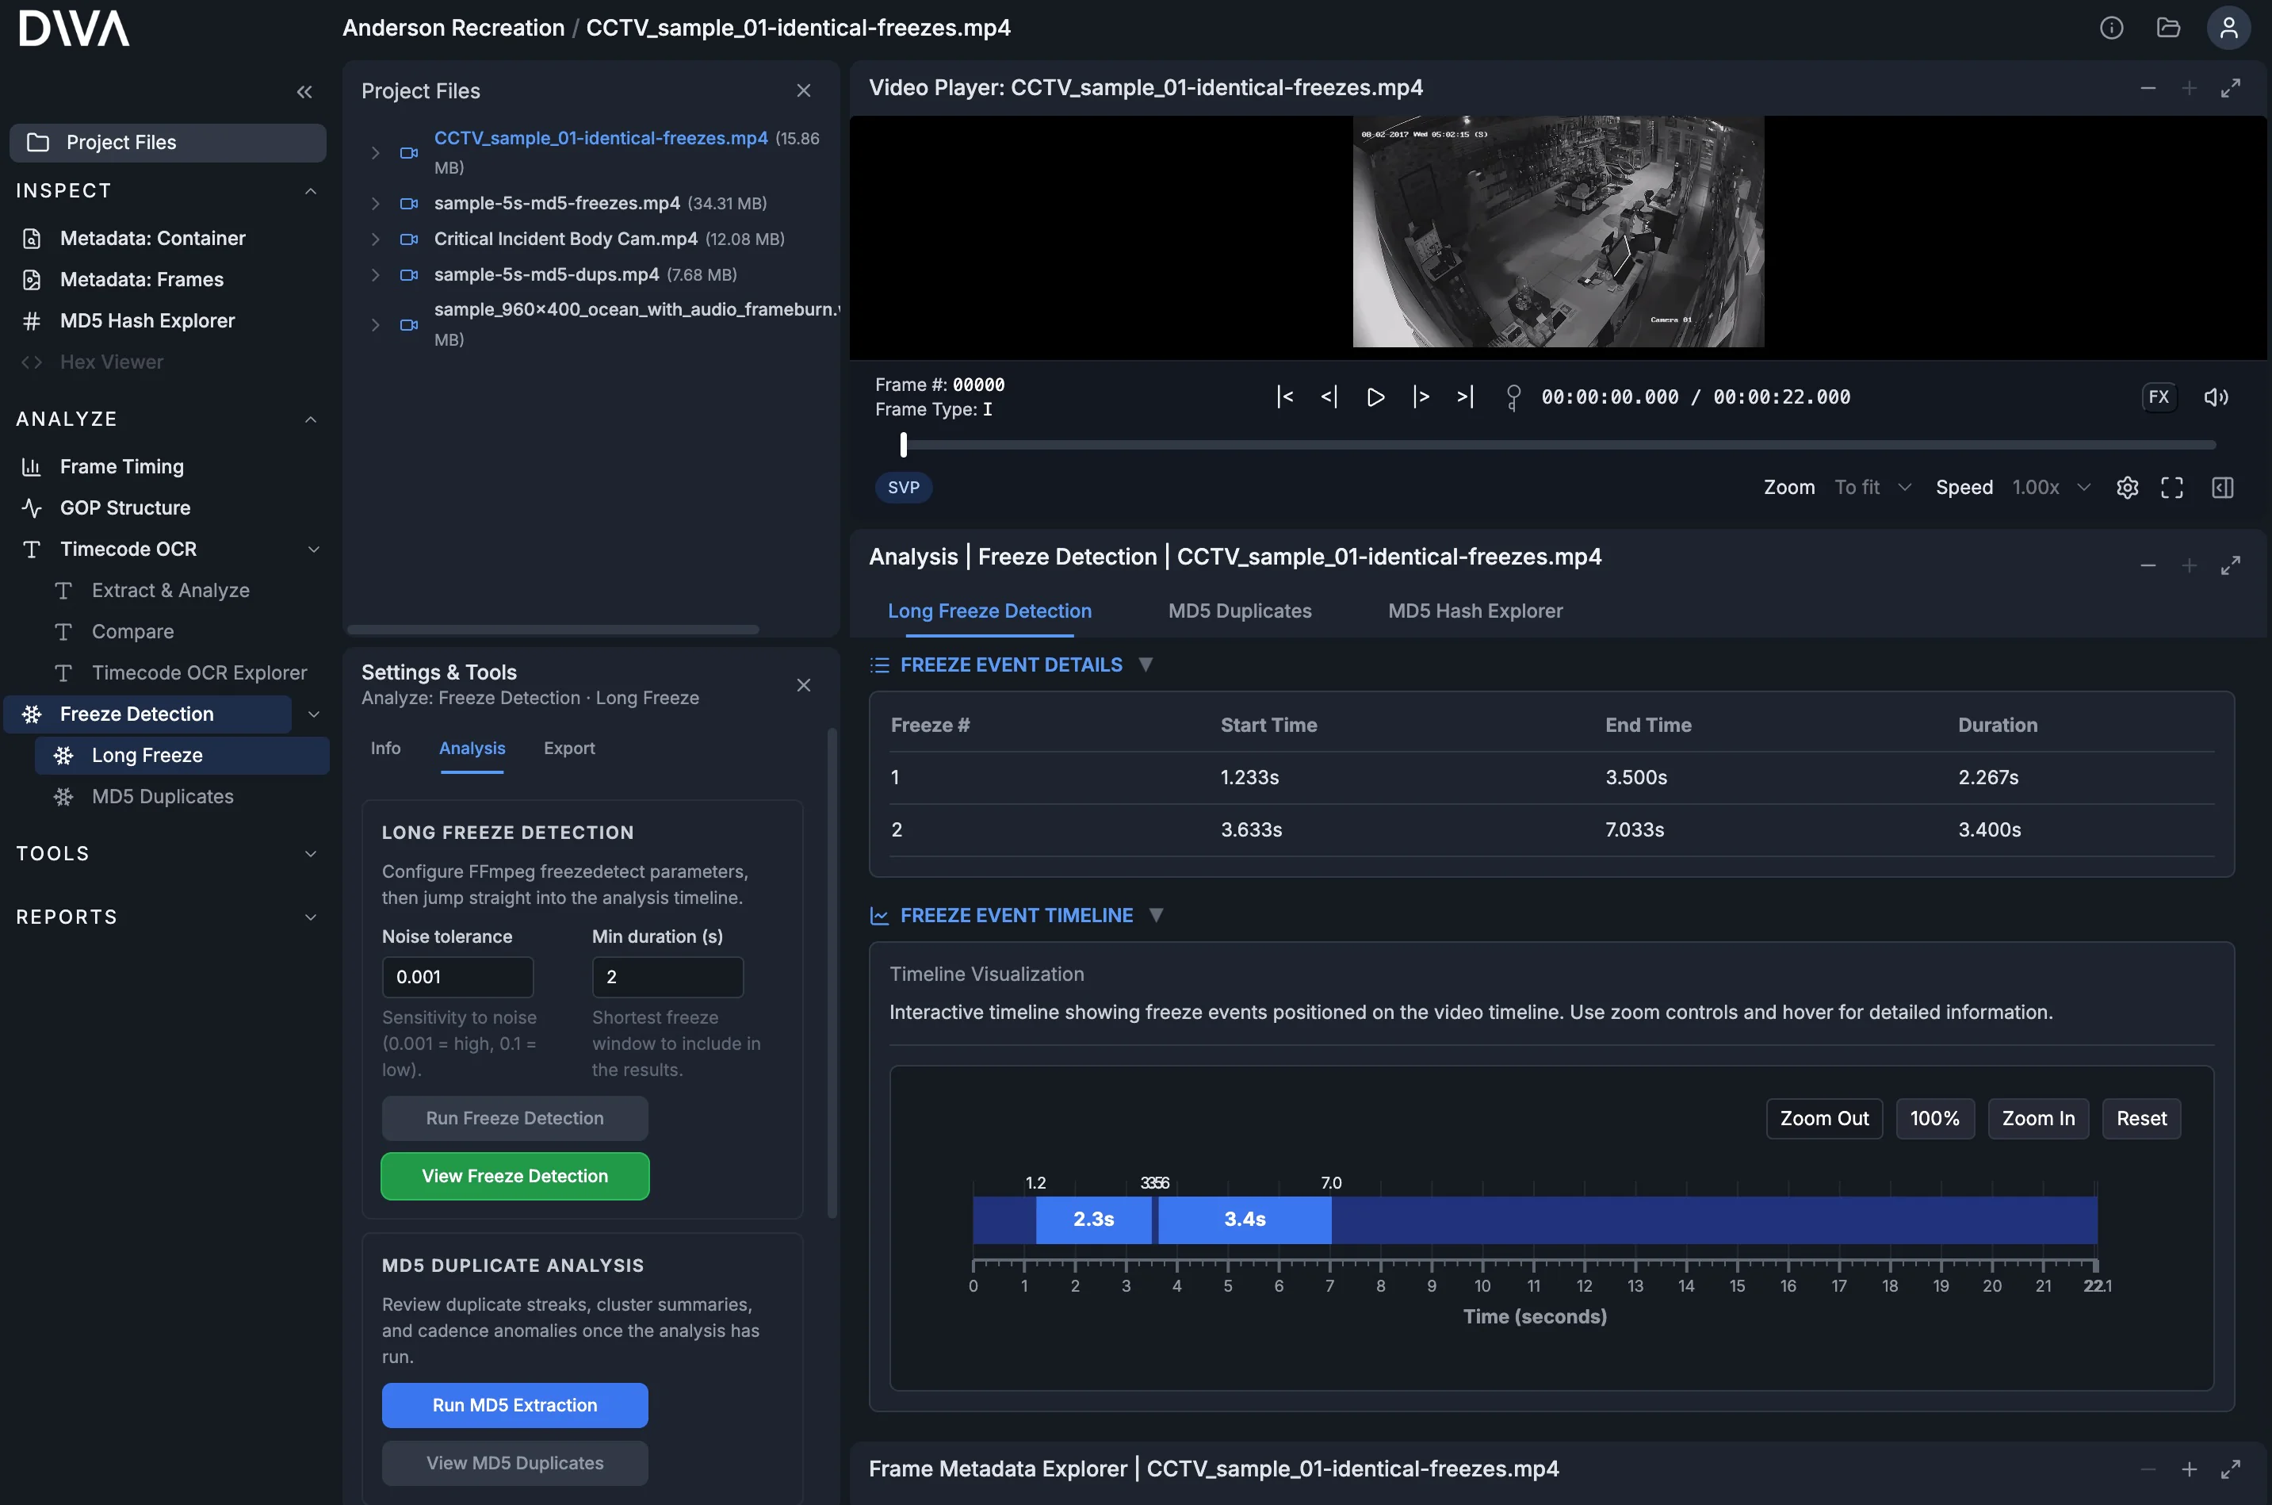Image resolution: width=2272 pixels, height=1505 pixels.
Task: Open Timecode OCR Extract & Analyze
Action: pyautogui.click(x=170, y=590)
